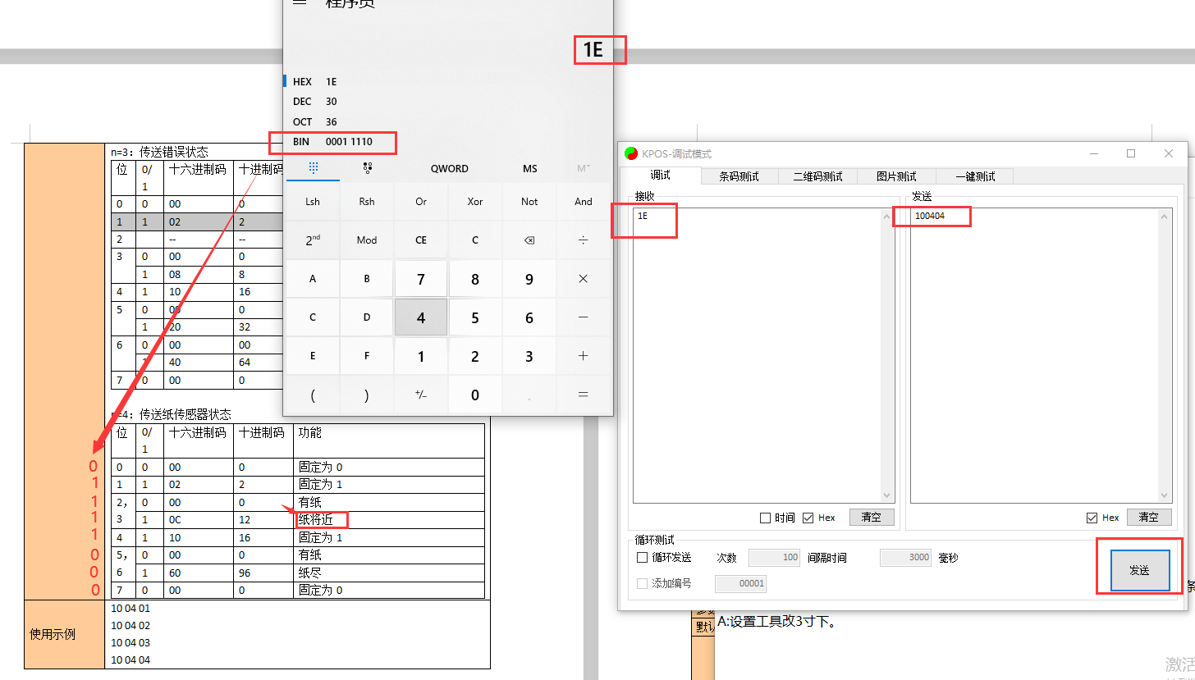Viewport: 1195px width, 680px height.
Task: Enable the 时间 checkbox under receive box
Action: [x=765, y=518]
